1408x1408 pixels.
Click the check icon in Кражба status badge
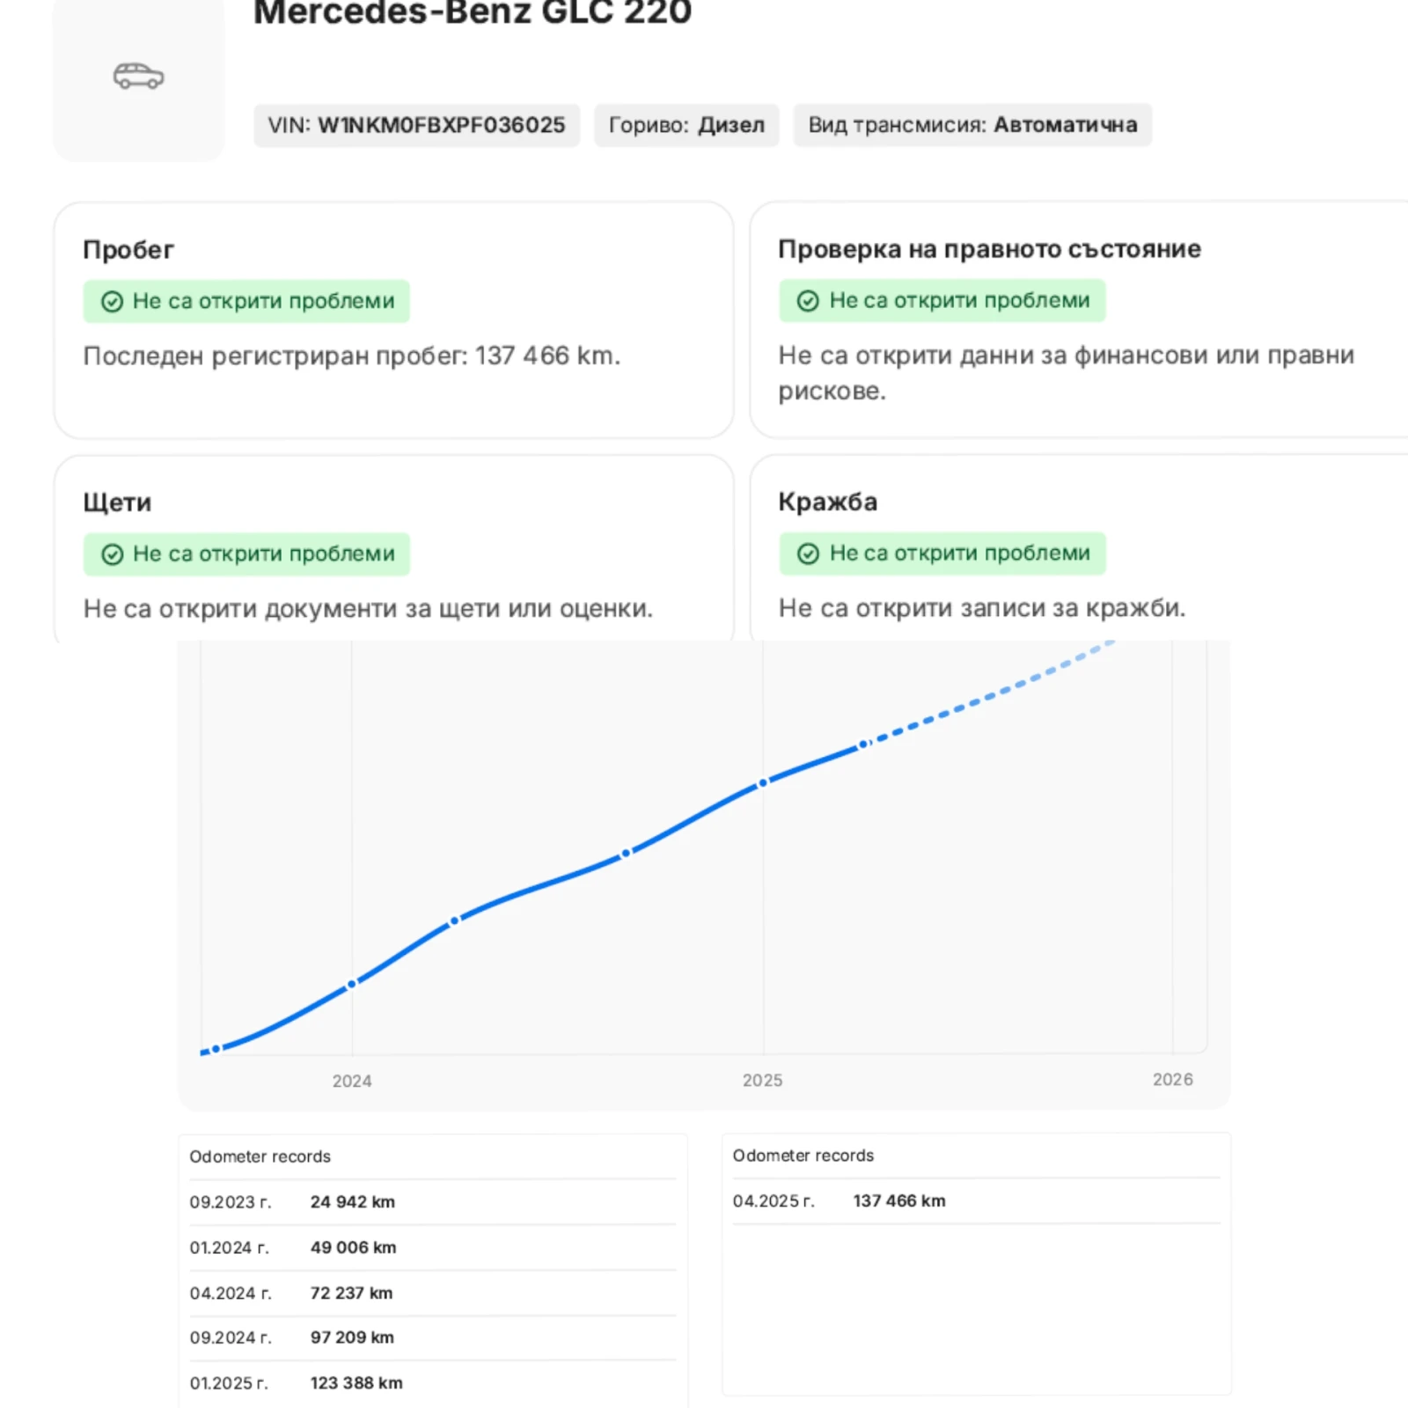tap(807, 554)
